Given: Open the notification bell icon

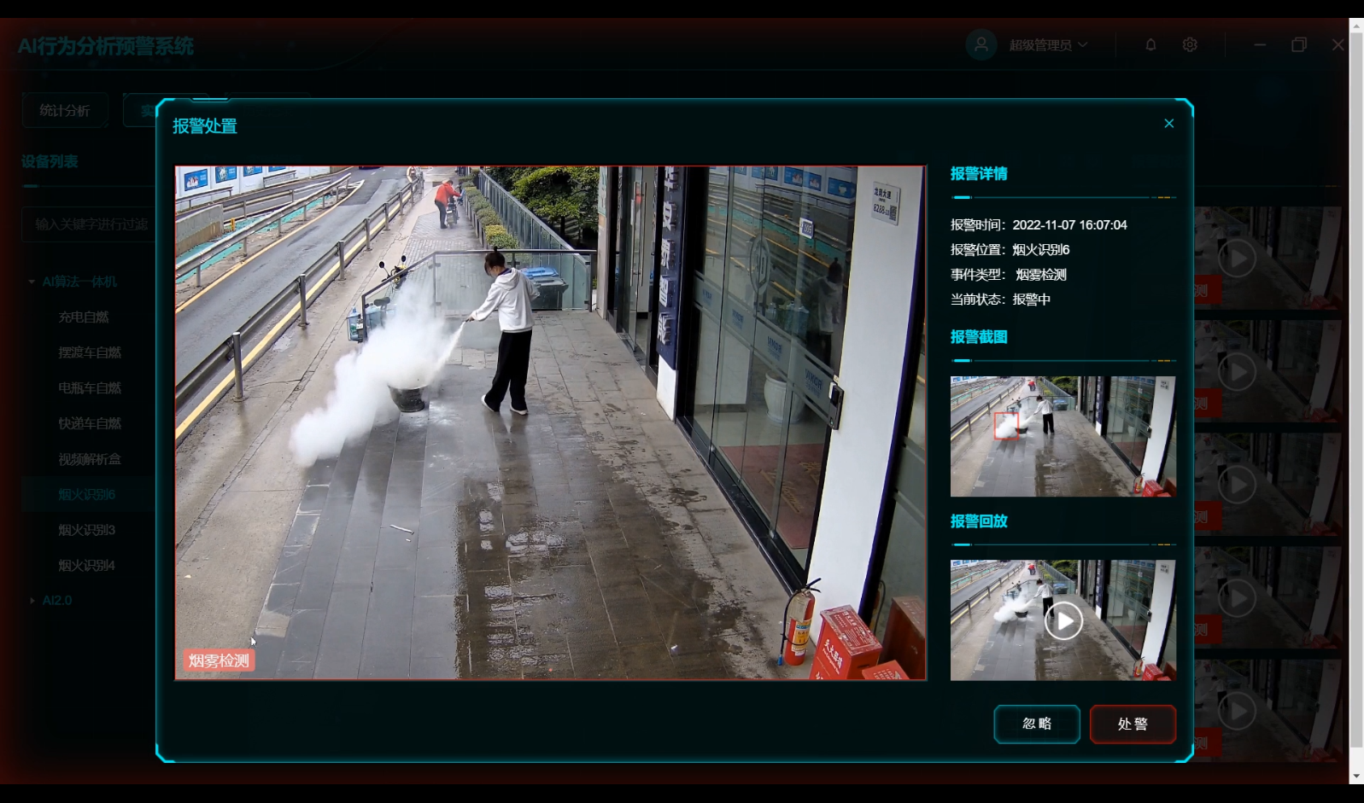Looking at the screenshot, I should point(1150,44).
